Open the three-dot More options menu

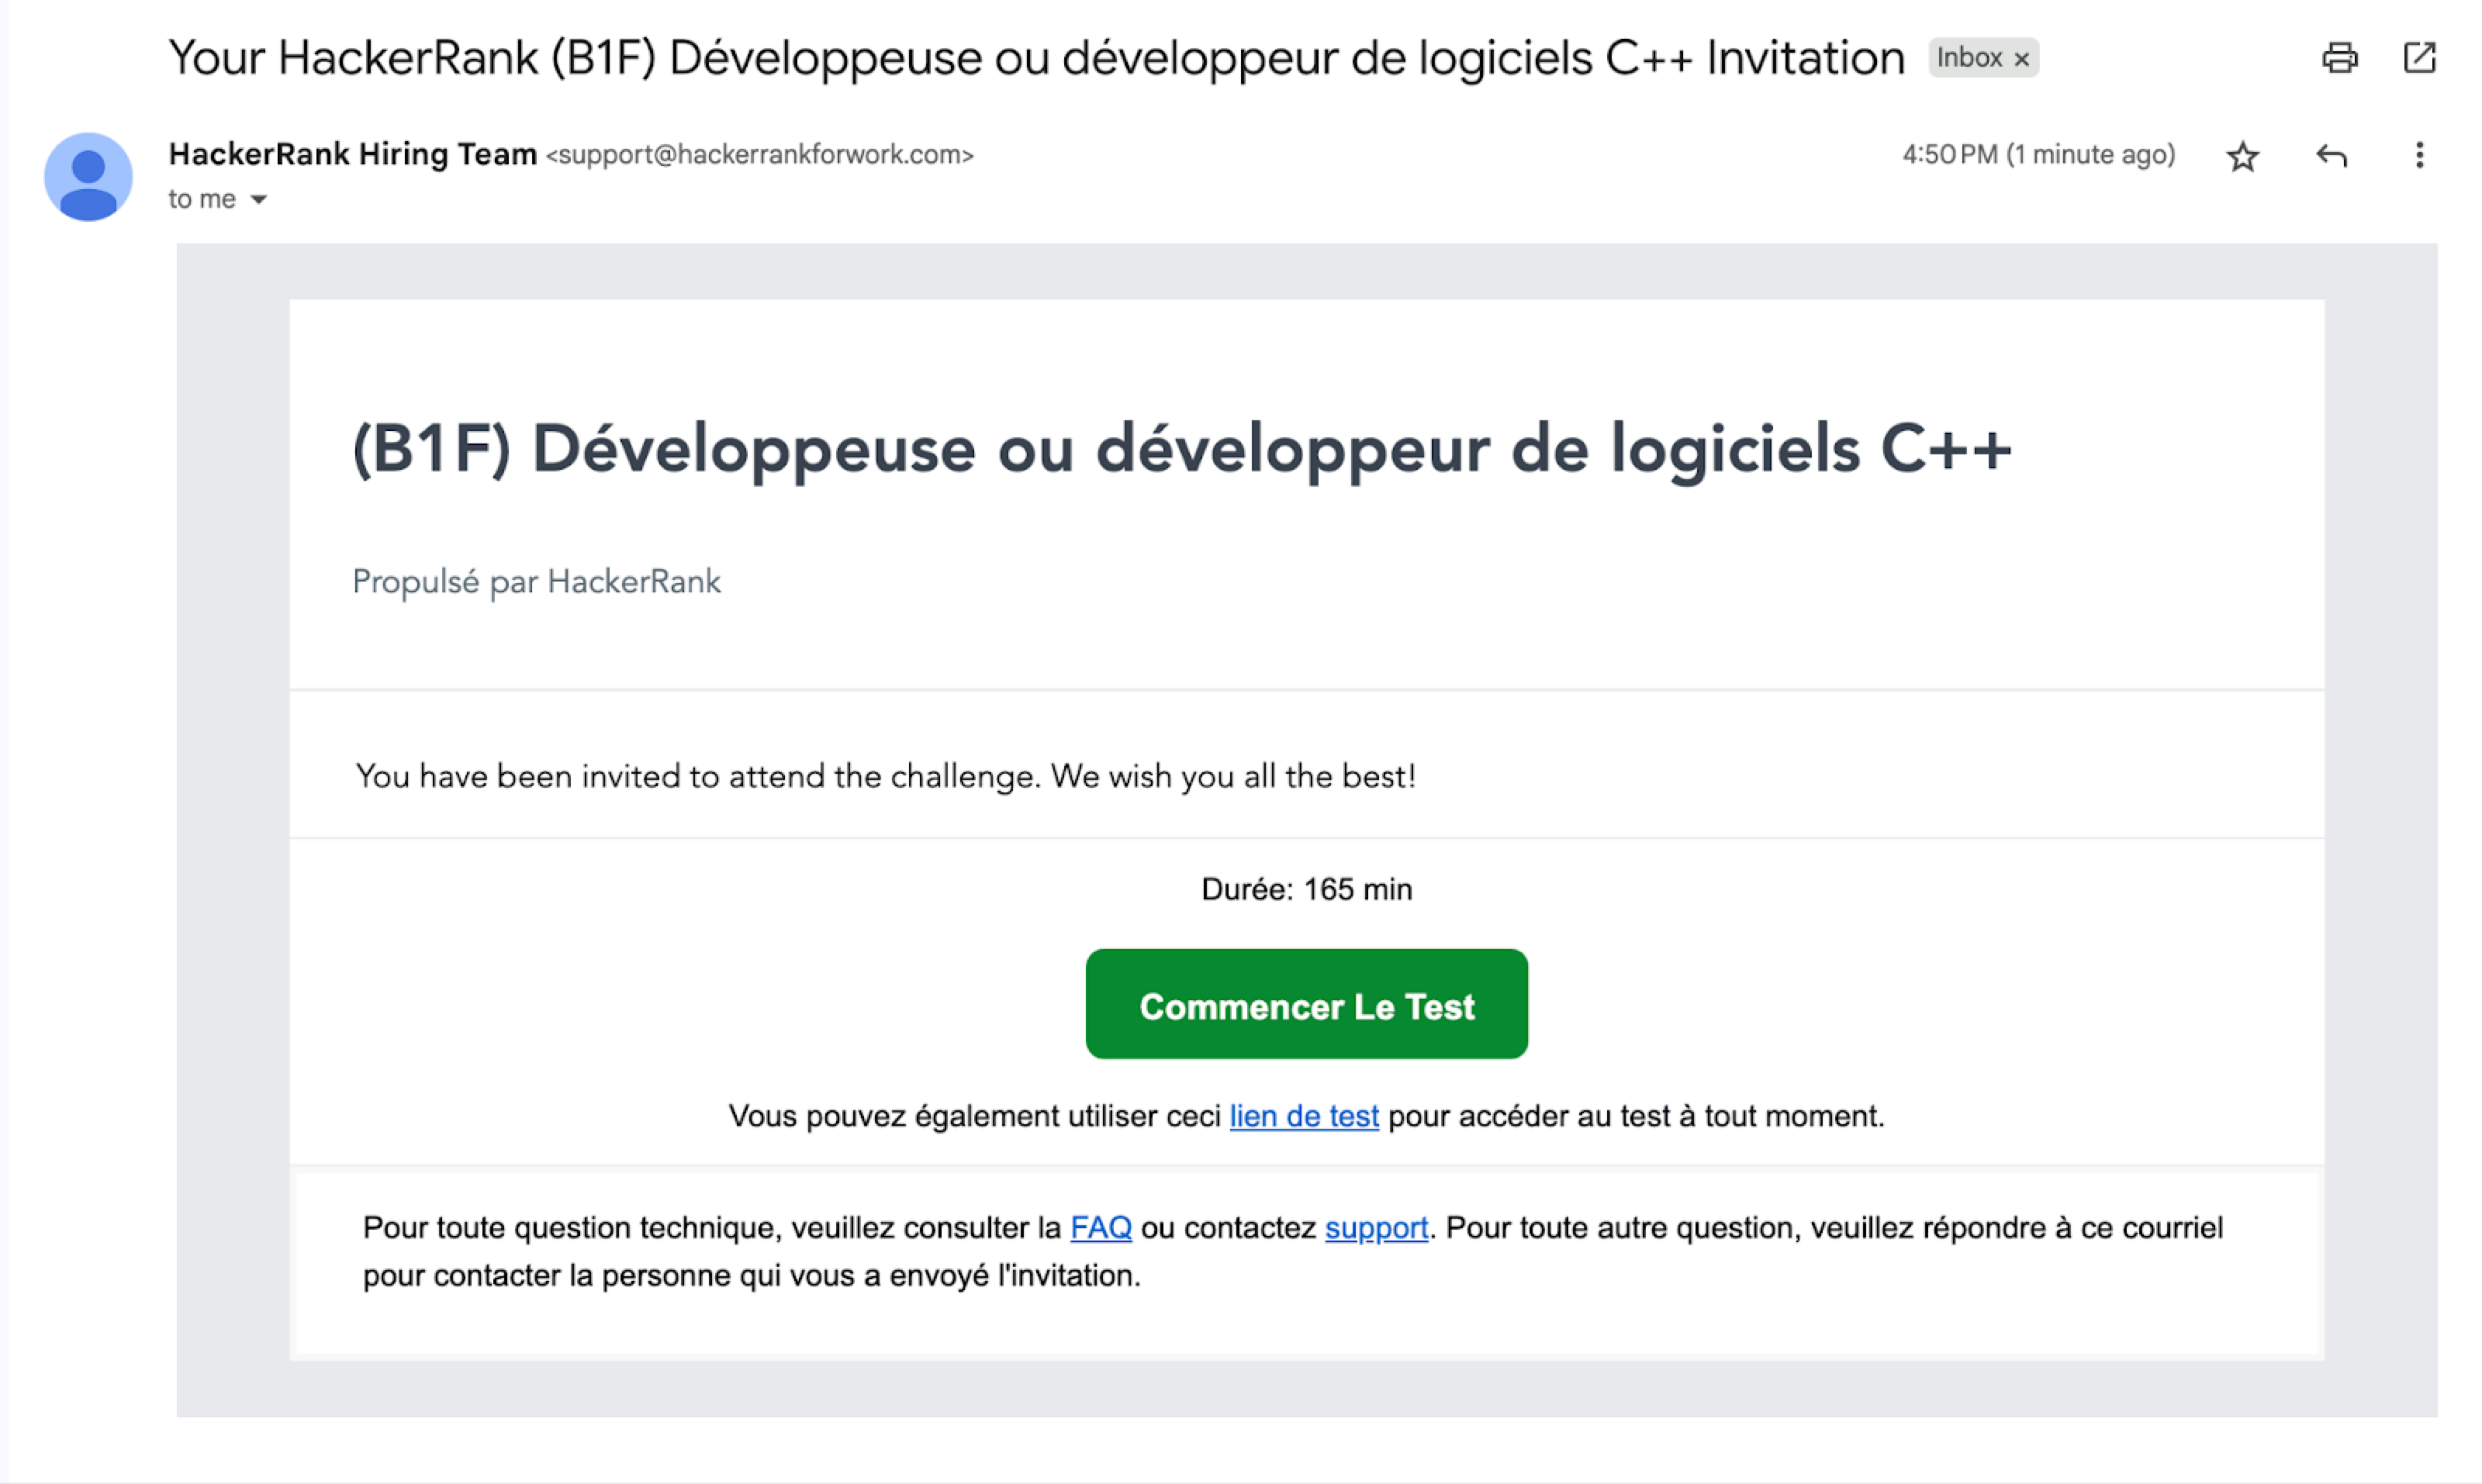[x=2418, y=156]
